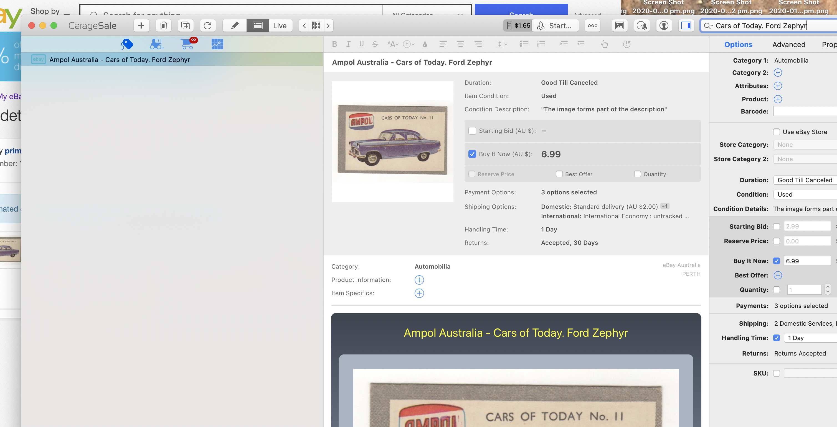Open Handling Time 1 Day dropdown
Viewport: 837px width, 427px height.
pyautogui.click(x=810, y=338)
